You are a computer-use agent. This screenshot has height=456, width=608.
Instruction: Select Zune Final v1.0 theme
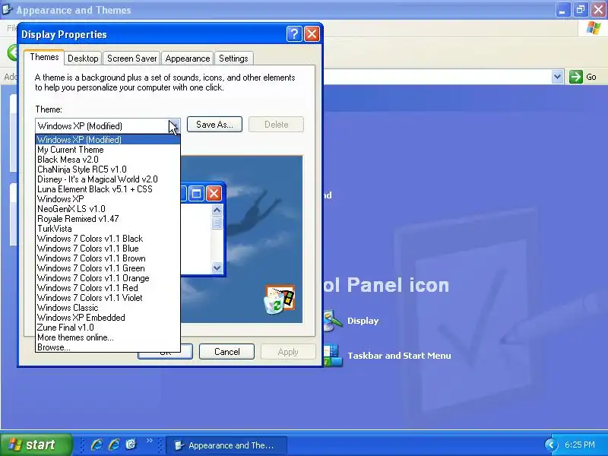point(108,328)
